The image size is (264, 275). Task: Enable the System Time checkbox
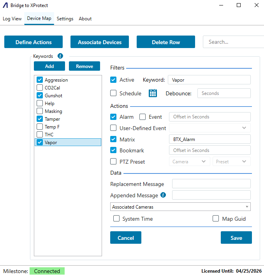[x=116, y=218]
